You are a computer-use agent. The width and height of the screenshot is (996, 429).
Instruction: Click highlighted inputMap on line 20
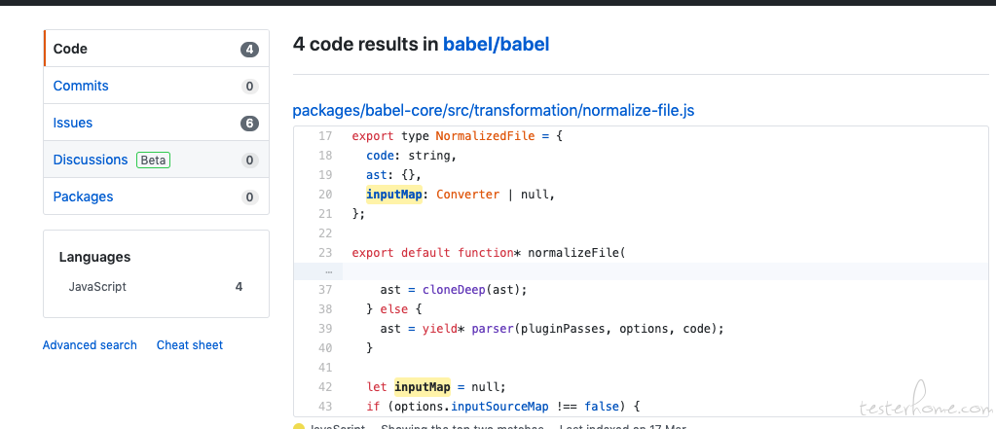tap(394, 195)
